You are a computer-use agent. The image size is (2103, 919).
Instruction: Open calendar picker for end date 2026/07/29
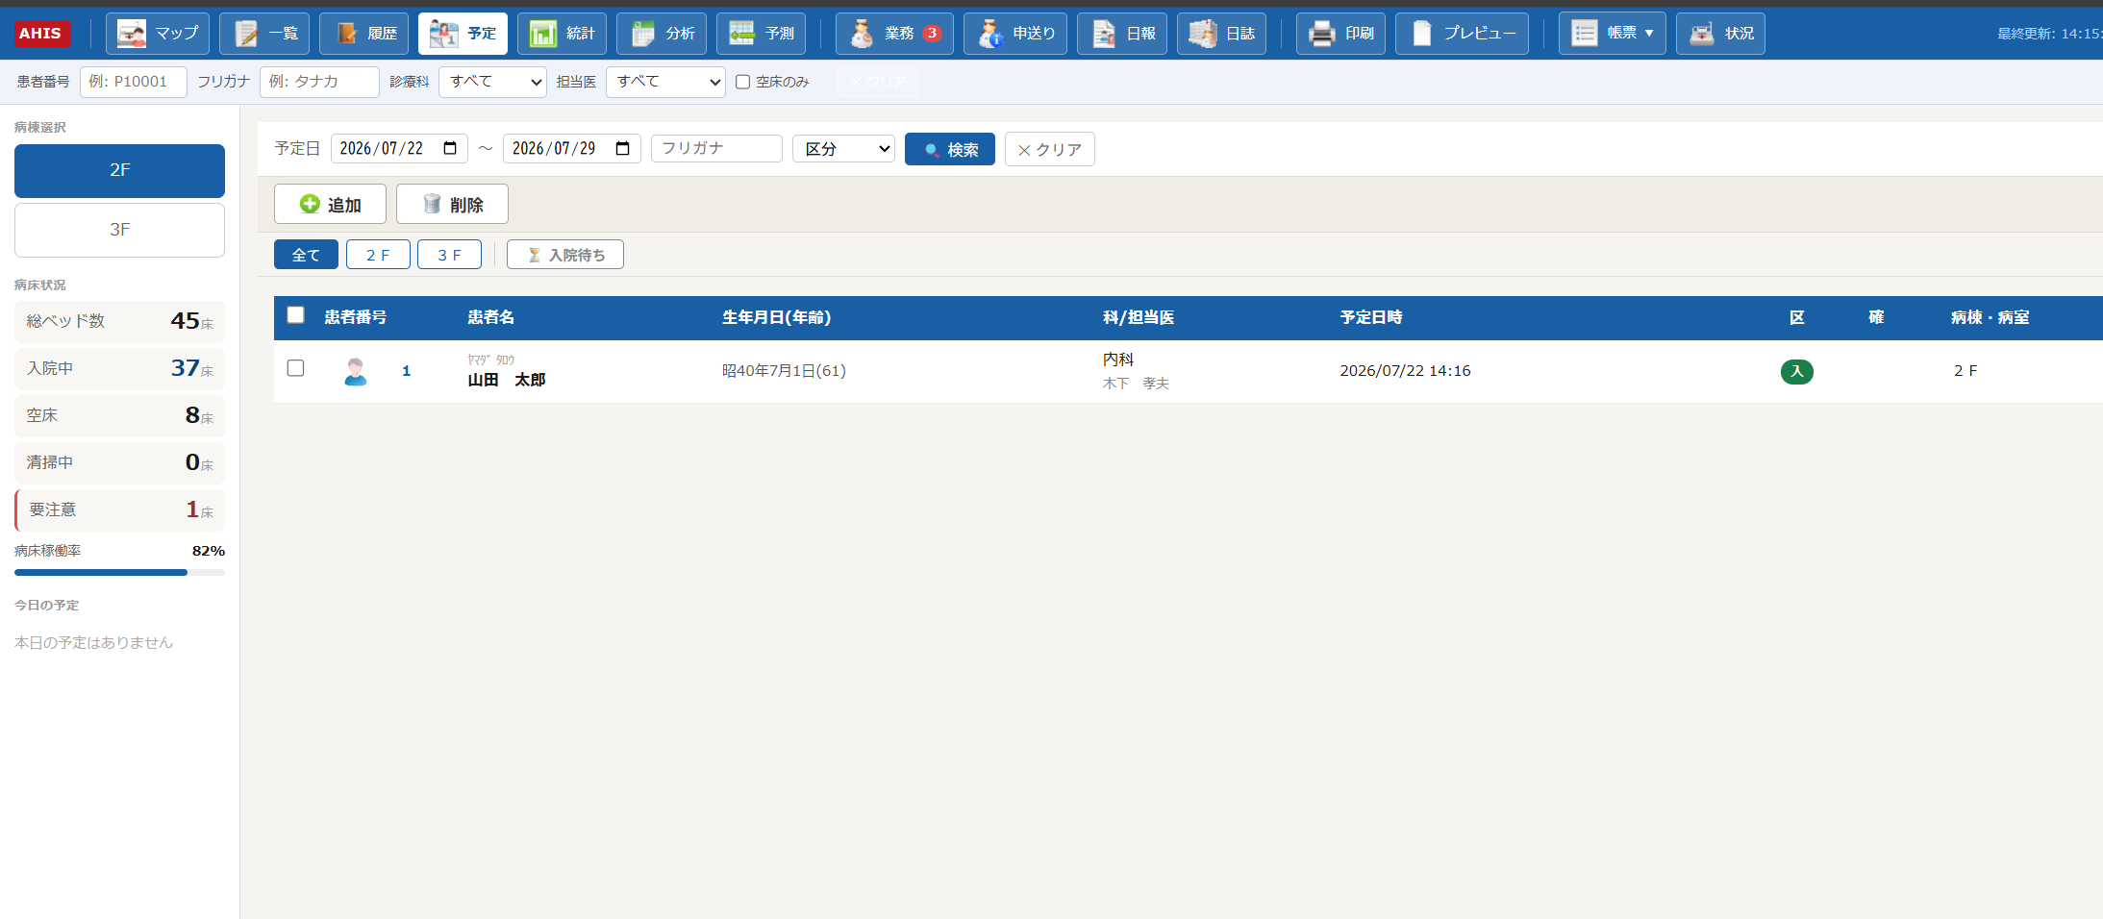622,148
